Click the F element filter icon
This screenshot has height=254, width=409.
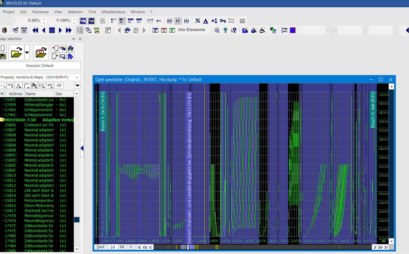pos(155,30)
